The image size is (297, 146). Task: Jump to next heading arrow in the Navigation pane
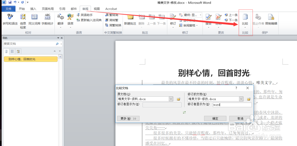point(60,51)
